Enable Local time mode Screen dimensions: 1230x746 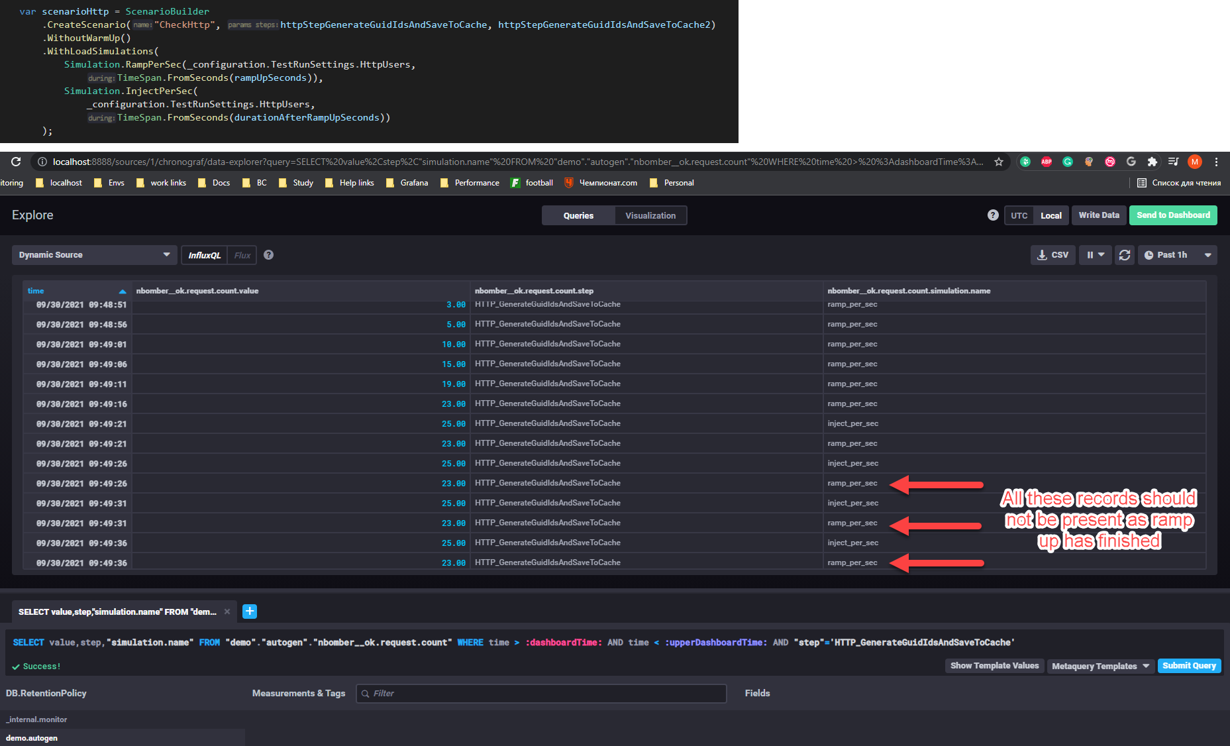point(1051,215)
